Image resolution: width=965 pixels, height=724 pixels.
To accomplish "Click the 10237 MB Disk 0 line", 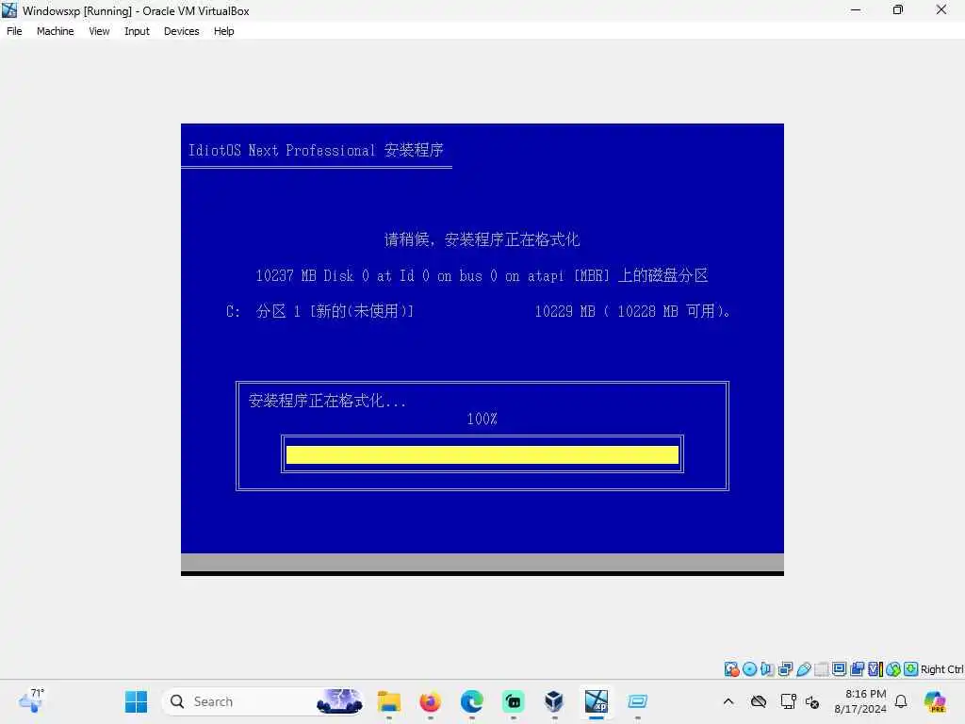I will click(482, 275).
